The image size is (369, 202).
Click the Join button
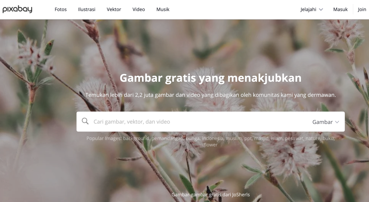click(x=362, y=9)
